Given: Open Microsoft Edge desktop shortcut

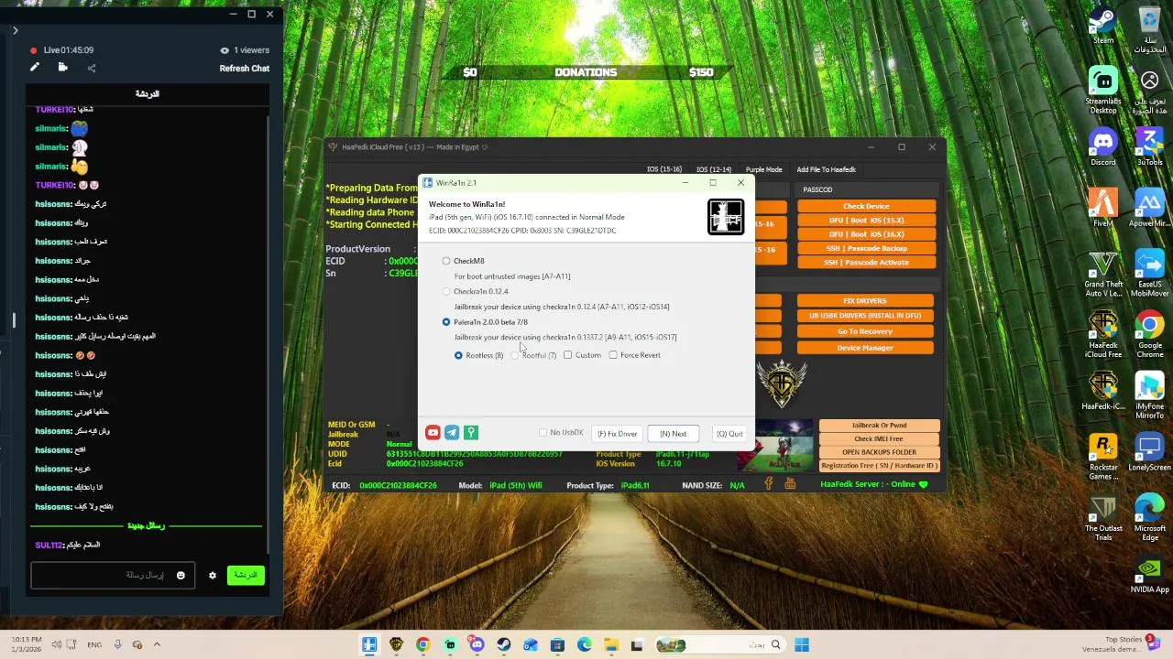Looking at the screenshot, I should click(1150, 518).
